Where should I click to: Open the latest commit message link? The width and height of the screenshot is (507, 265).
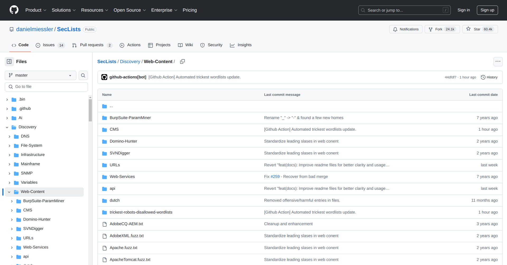pos(194,77)
